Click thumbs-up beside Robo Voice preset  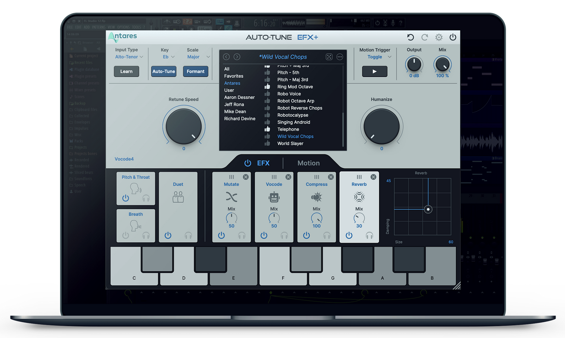(267, 94)
